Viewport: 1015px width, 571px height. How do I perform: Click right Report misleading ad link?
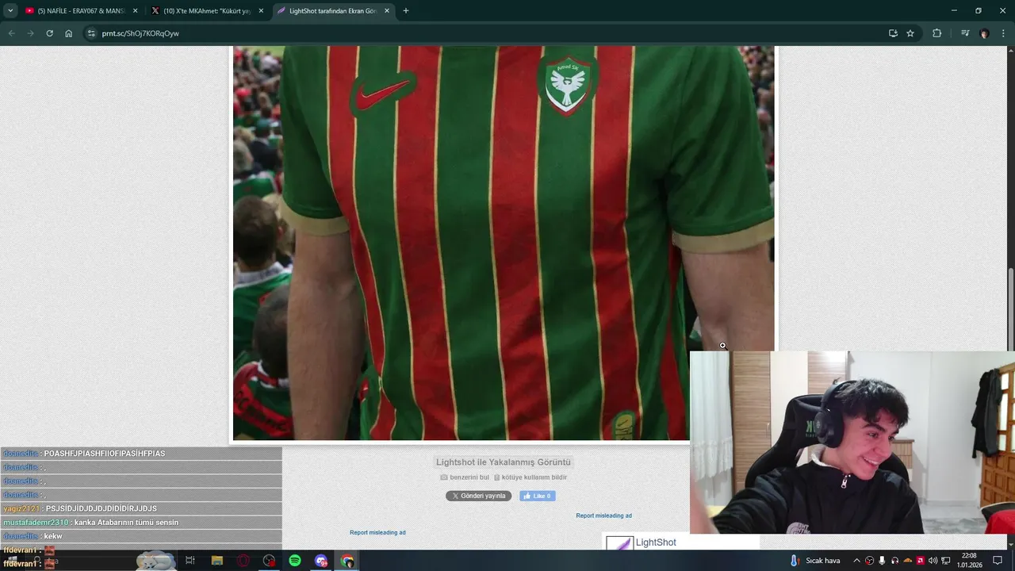[x=603, y=515]
